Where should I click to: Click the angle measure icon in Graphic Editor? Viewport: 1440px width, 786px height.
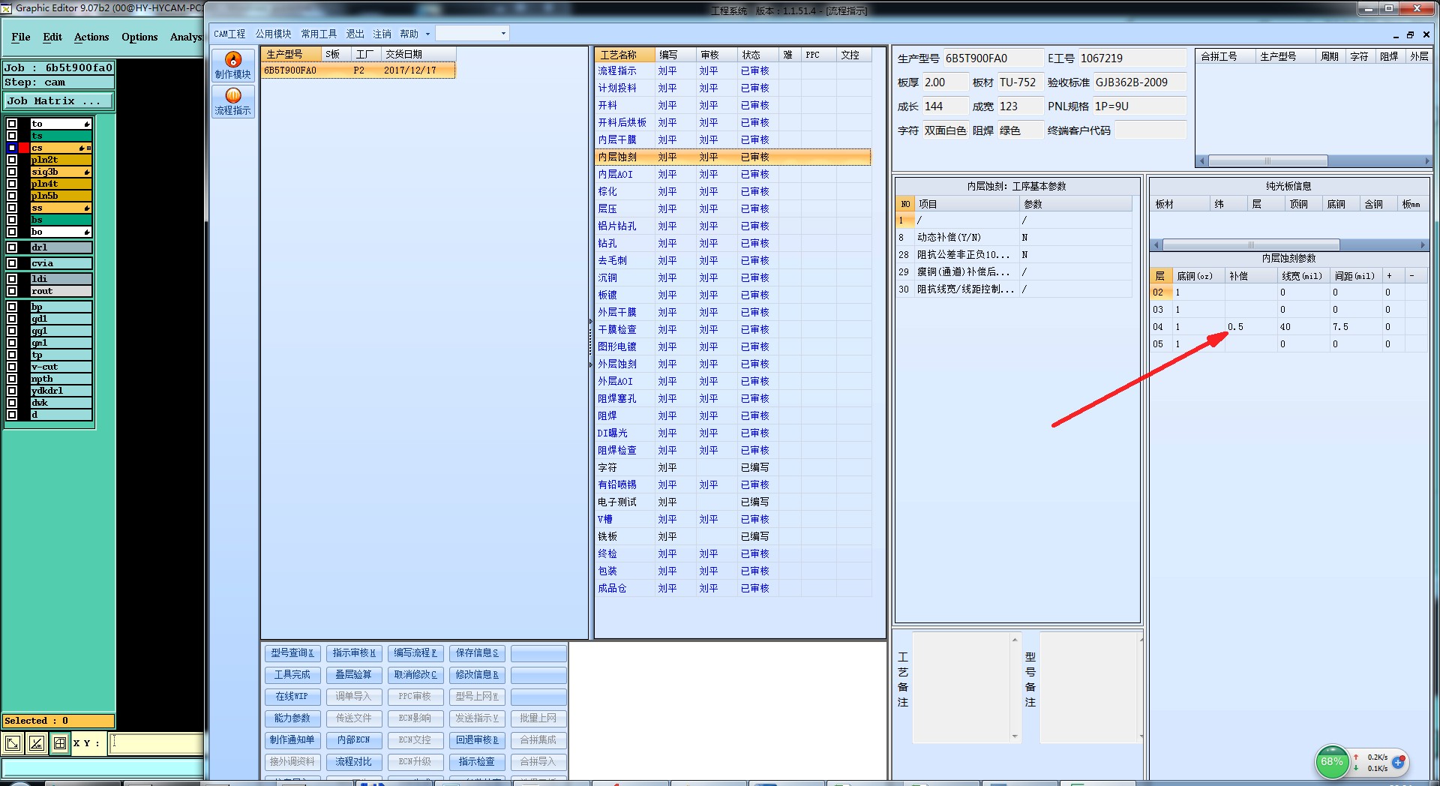coord(36,743)
